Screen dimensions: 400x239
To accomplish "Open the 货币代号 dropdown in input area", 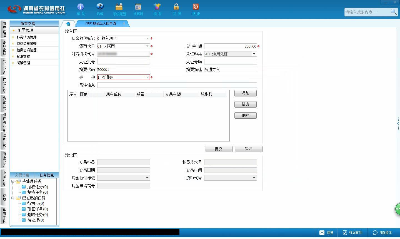I will click(147, 46).
